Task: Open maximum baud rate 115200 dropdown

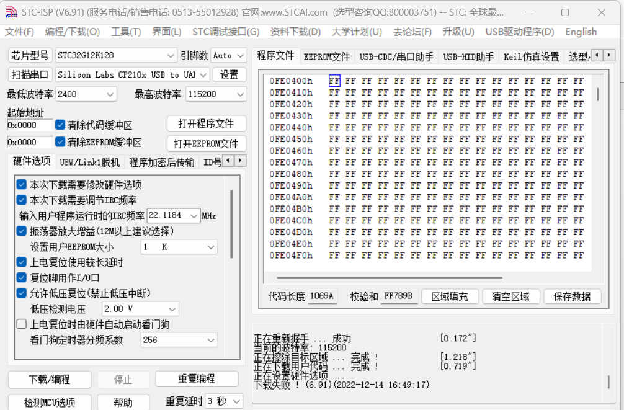Action: 216,94
